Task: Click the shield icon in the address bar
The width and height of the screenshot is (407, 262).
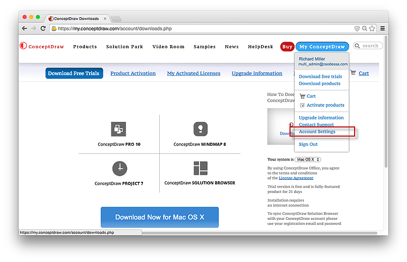Action: tap(357, 28)
